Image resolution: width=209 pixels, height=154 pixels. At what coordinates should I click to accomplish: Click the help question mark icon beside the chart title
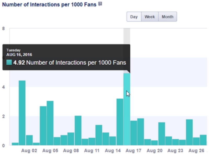tap(100, 4)
